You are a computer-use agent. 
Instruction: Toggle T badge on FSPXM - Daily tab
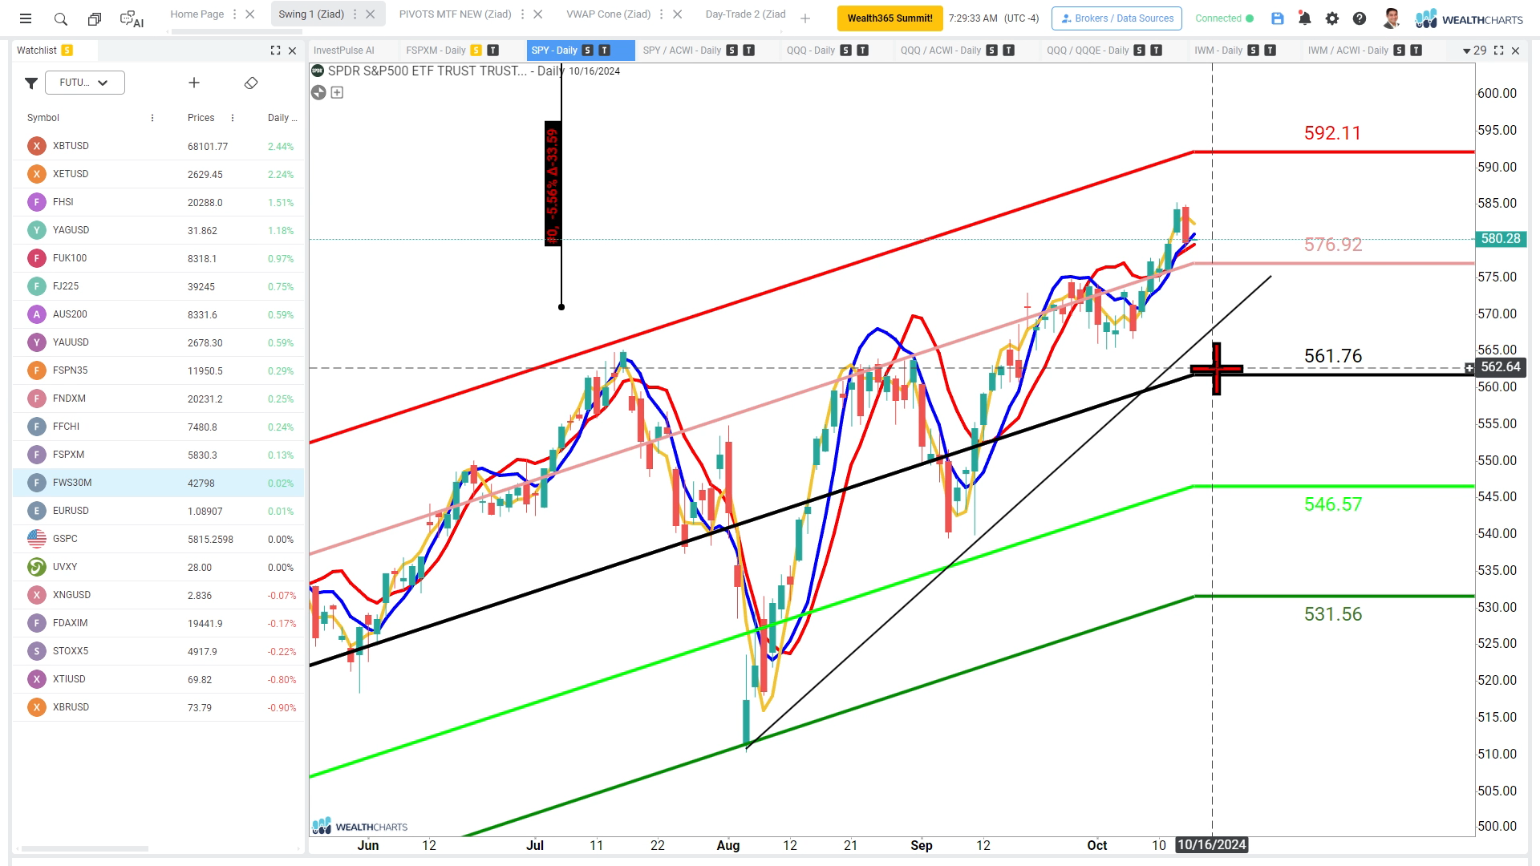[493, 51]
